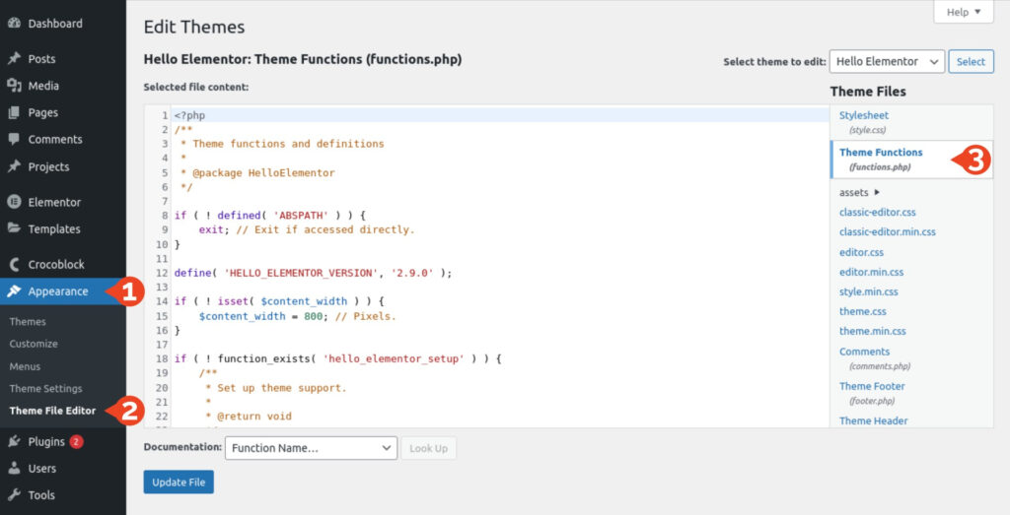Open the Theme File Editor submenu

[53, 411]
